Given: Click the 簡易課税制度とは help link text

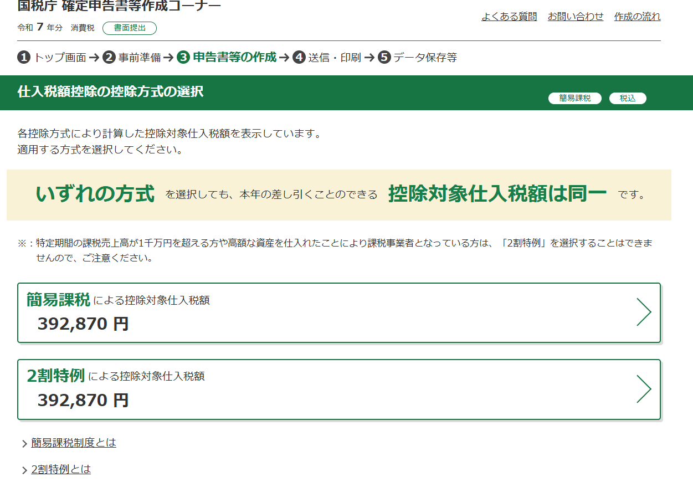Looking at the screenshot, I should point(74,443).
